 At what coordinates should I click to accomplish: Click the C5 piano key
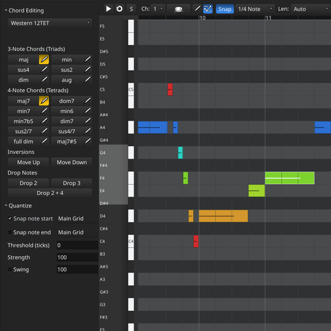tap(131, 89)
